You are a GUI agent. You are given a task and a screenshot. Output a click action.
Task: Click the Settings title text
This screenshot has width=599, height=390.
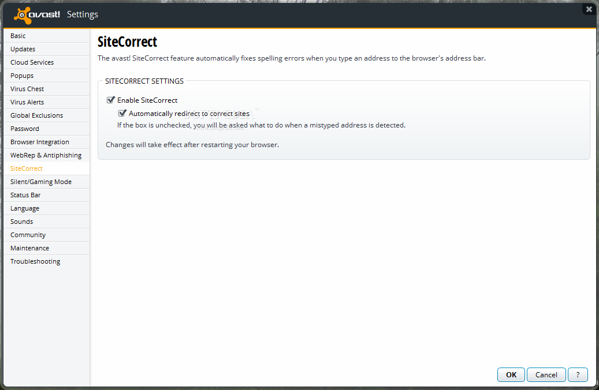pos(83,14)
